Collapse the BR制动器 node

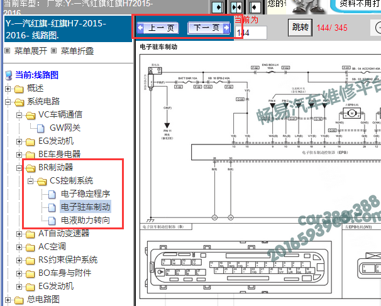(x=19, y=168)
